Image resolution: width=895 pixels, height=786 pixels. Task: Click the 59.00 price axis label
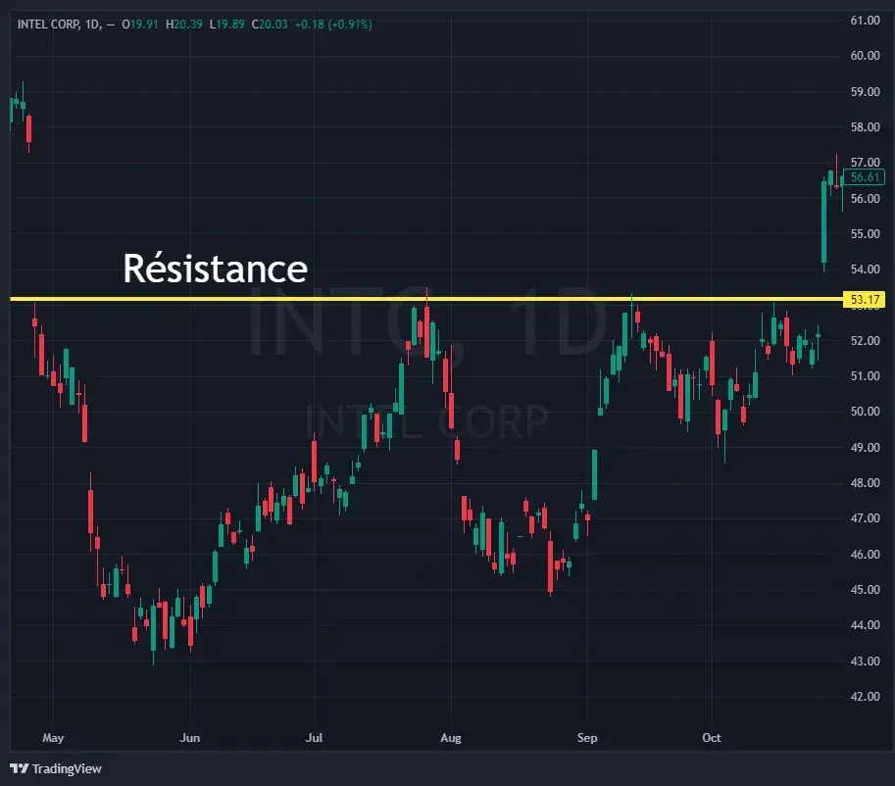(x=865, y=92)
